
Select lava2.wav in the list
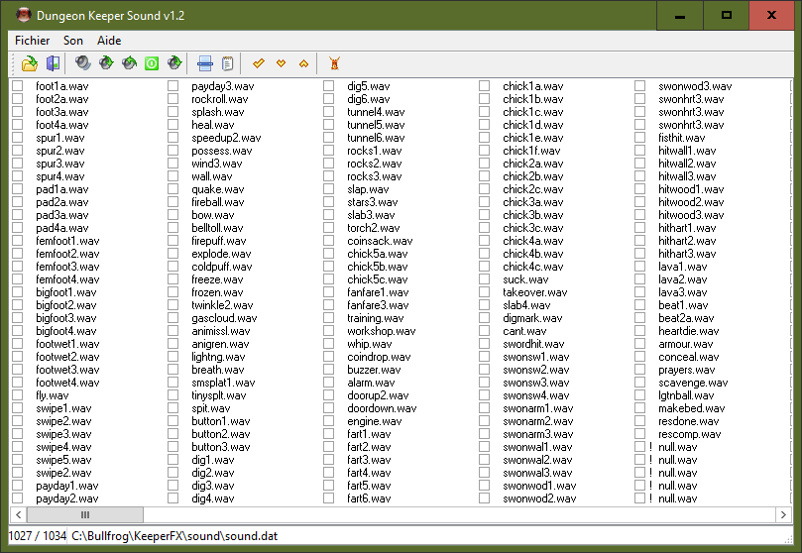[682, 279]
